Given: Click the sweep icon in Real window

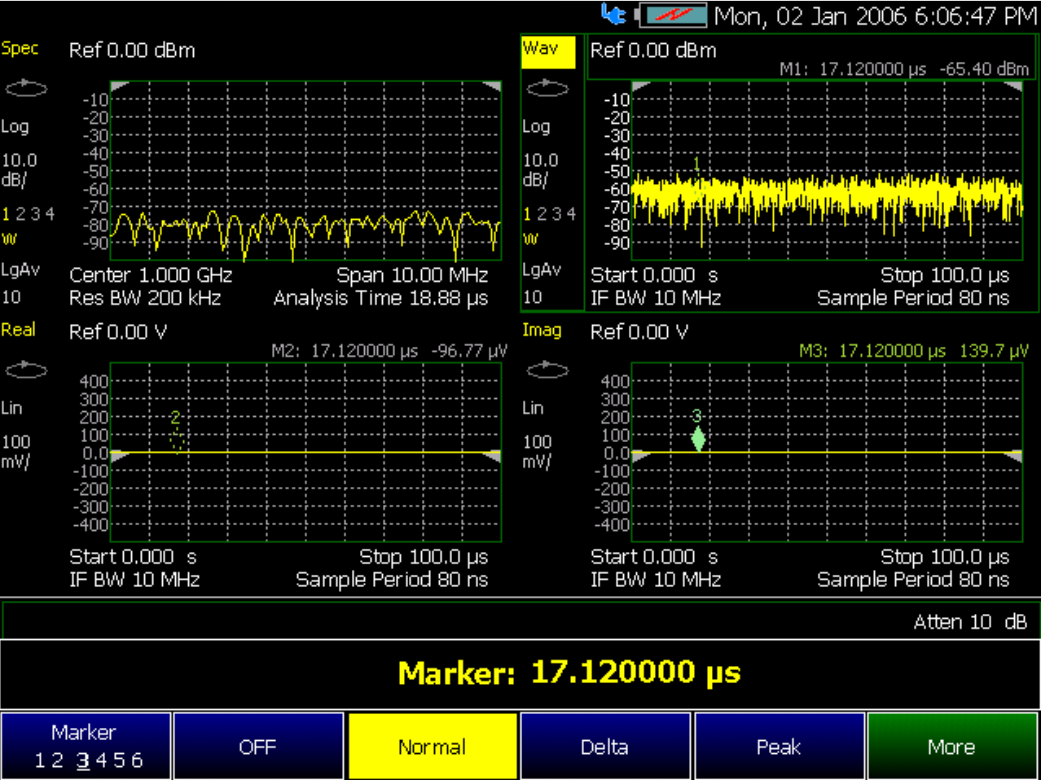Looking at the screenshot, I should click(26, 371).
